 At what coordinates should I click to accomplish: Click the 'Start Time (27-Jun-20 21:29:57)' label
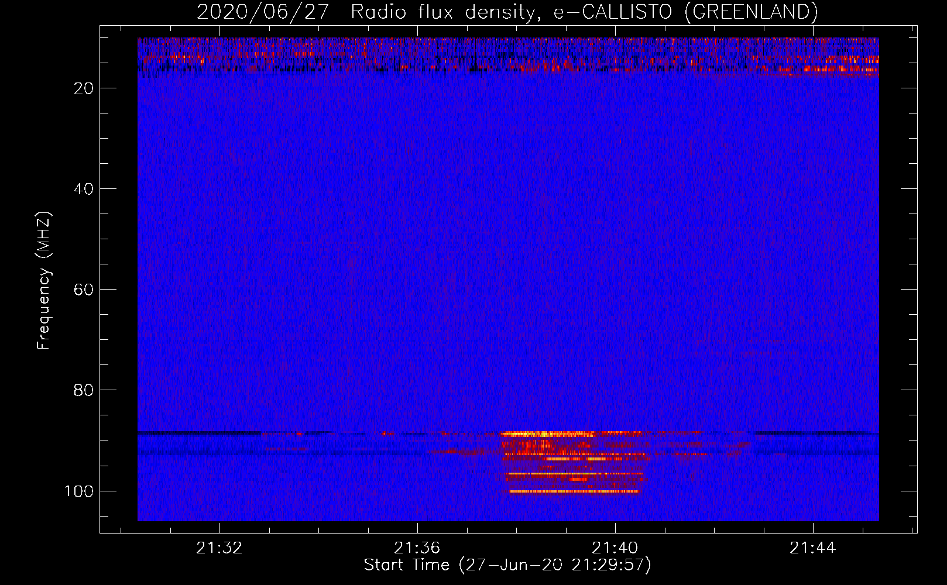coord(507,565)
